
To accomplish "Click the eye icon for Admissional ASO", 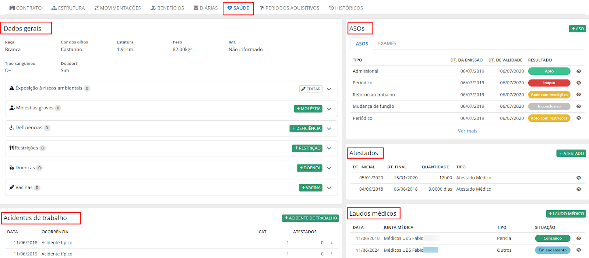I will pos(578,71).
